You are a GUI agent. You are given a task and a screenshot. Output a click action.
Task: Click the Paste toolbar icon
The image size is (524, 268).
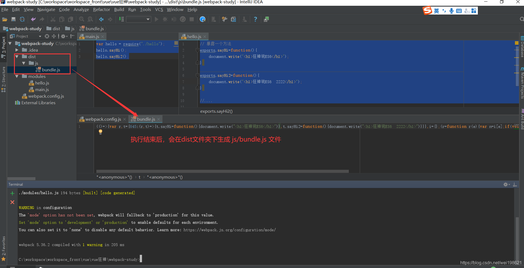[71, 19]
